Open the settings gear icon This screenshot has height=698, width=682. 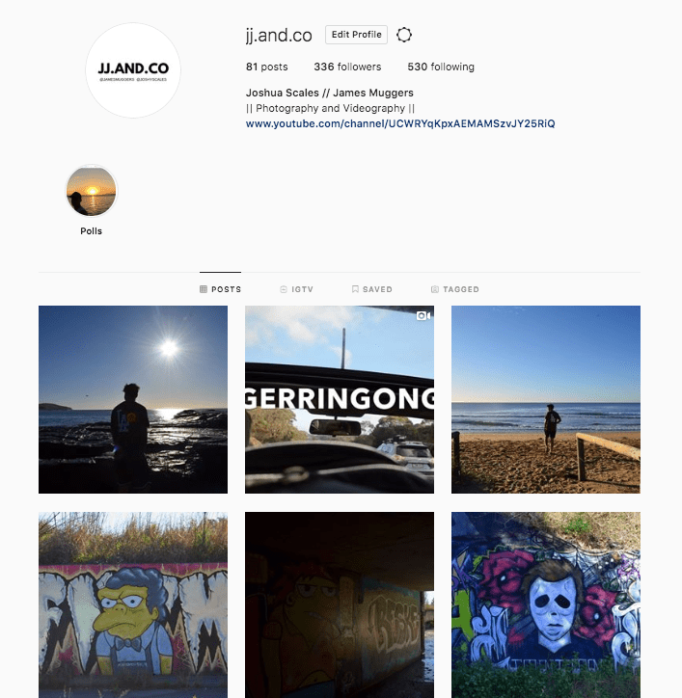click(x=404, y=35)
